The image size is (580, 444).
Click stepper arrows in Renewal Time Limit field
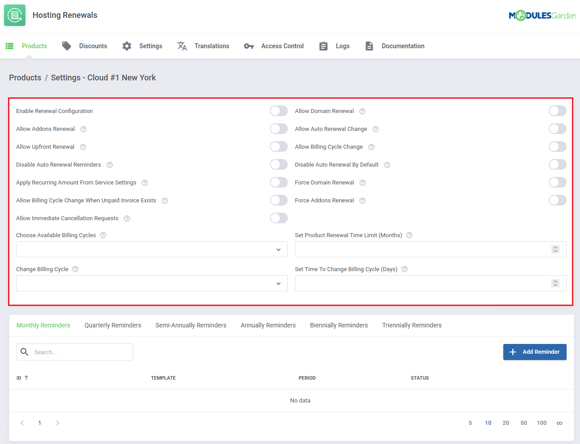pyautogui.click(x=555, y=249)
